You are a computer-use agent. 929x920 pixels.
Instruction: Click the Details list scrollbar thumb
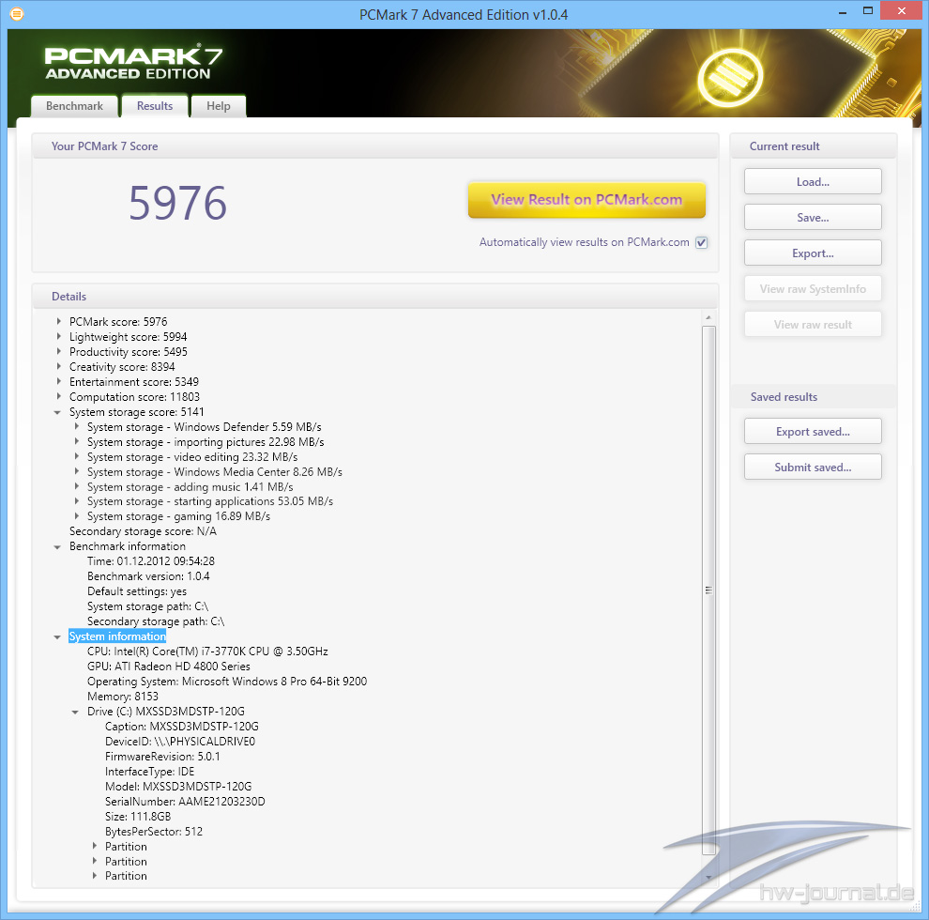[x=708, y=590]
